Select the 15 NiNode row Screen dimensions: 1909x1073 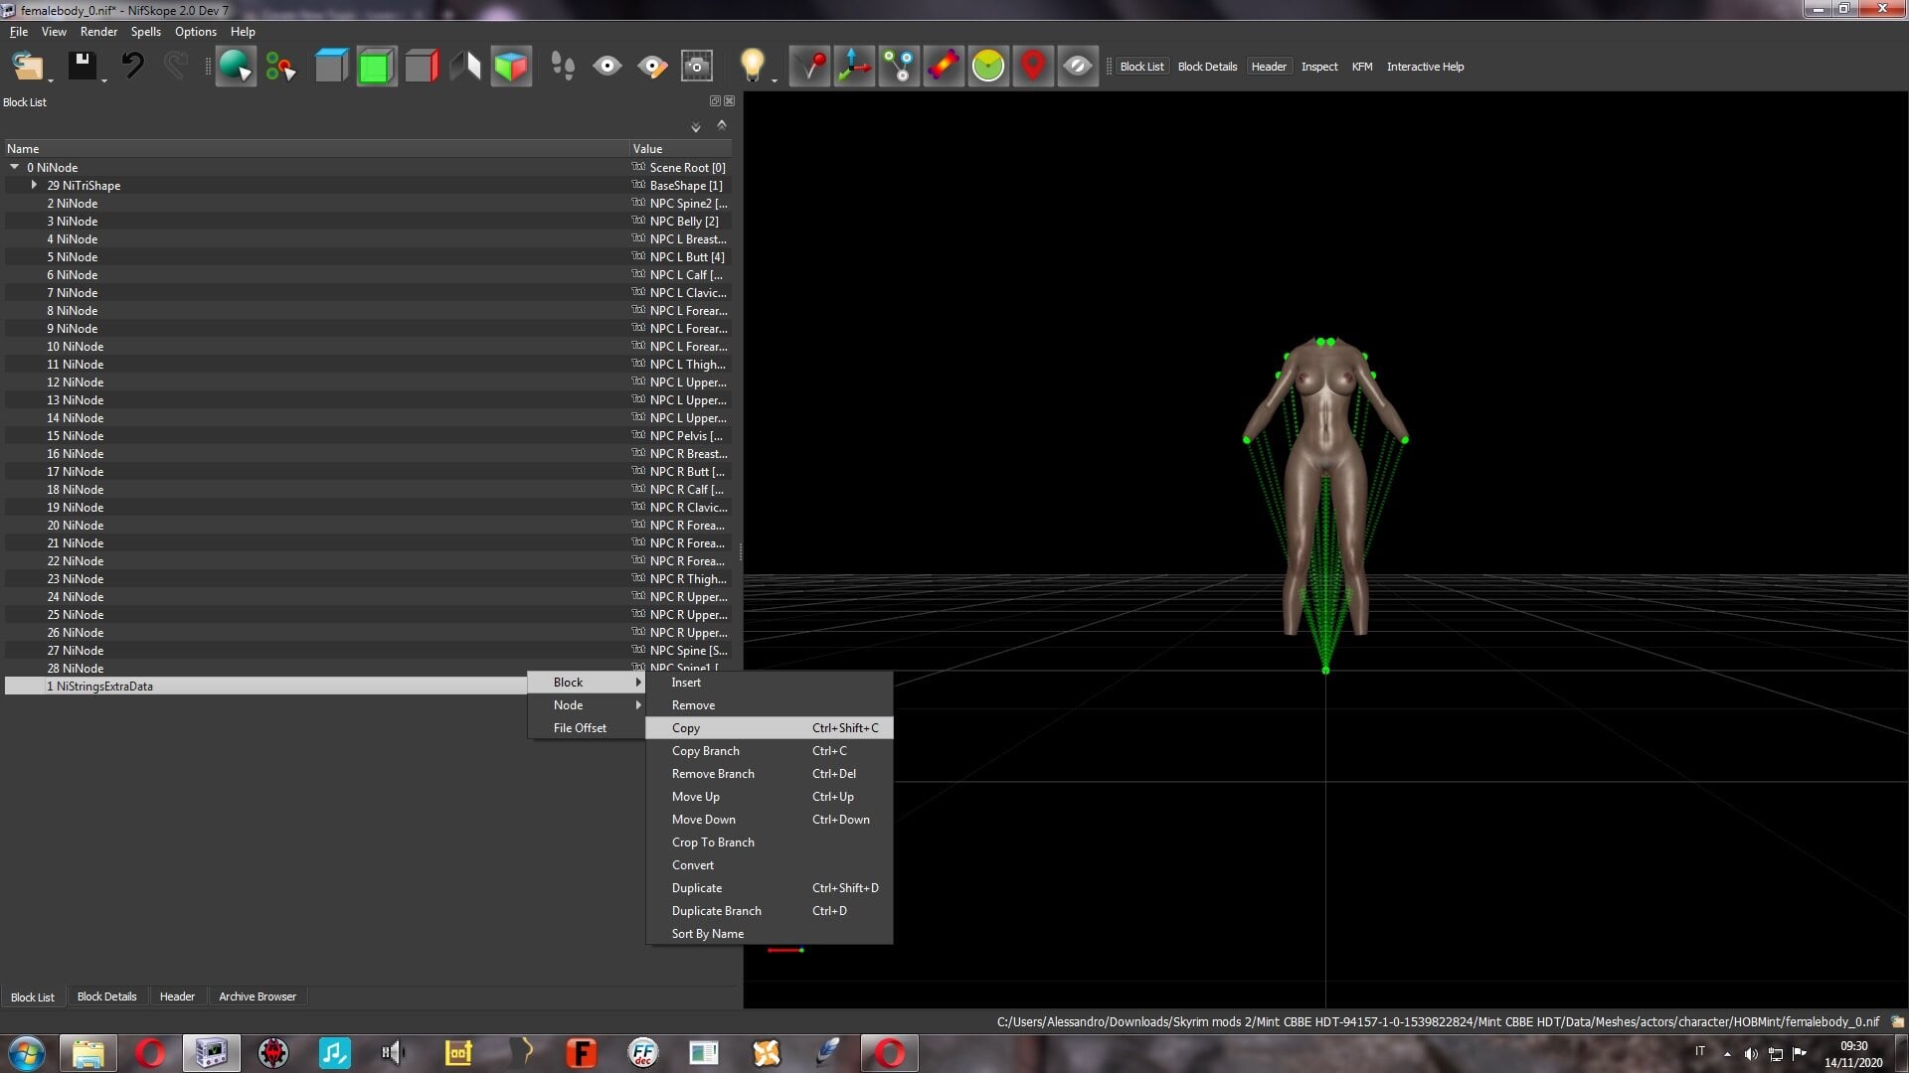[x=368, y=436]
